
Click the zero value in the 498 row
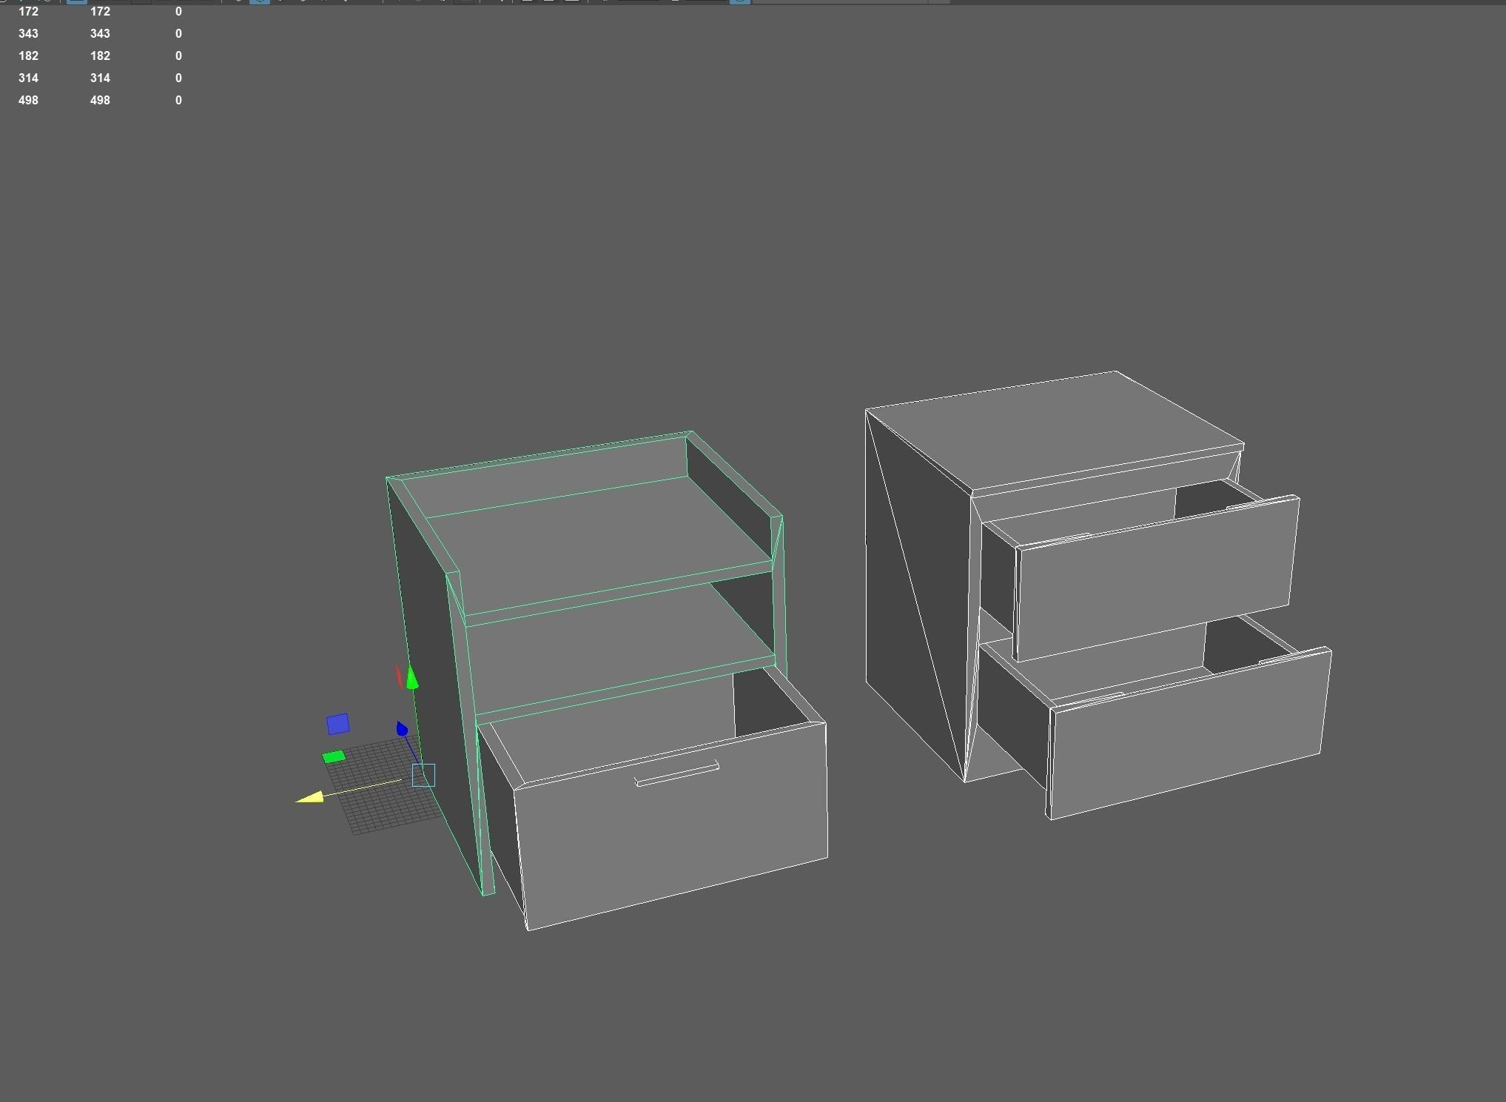coord(178,101)
